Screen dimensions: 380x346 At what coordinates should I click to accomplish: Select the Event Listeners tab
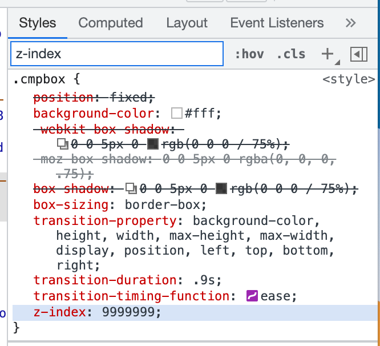[x=277, y=23]
